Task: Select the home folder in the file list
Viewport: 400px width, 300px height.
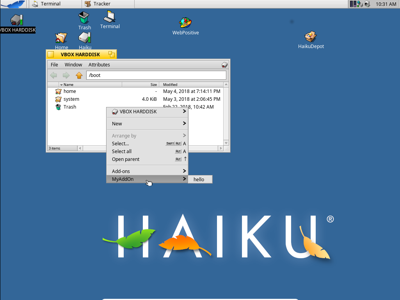Action: pyautogui.click(x=66, y=91)
